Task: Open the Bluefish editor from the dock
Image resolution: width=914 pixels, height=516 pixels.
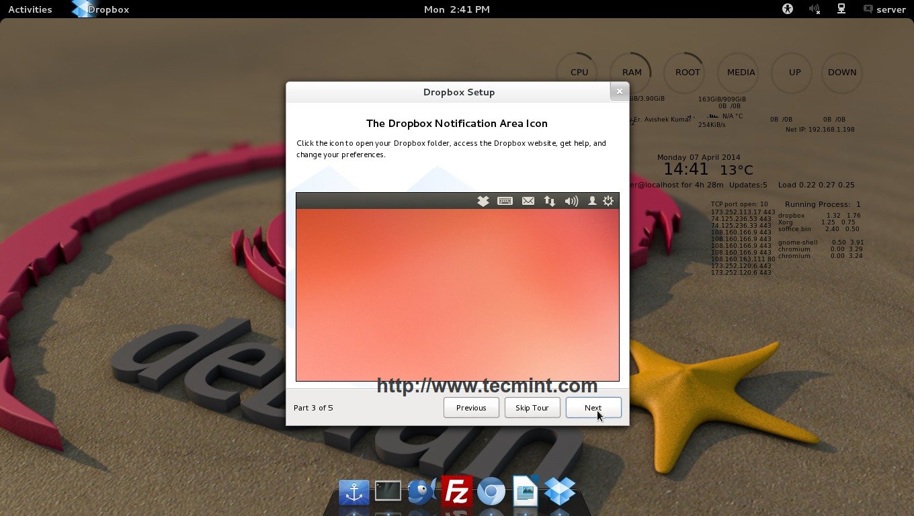Action: (423, 492)
